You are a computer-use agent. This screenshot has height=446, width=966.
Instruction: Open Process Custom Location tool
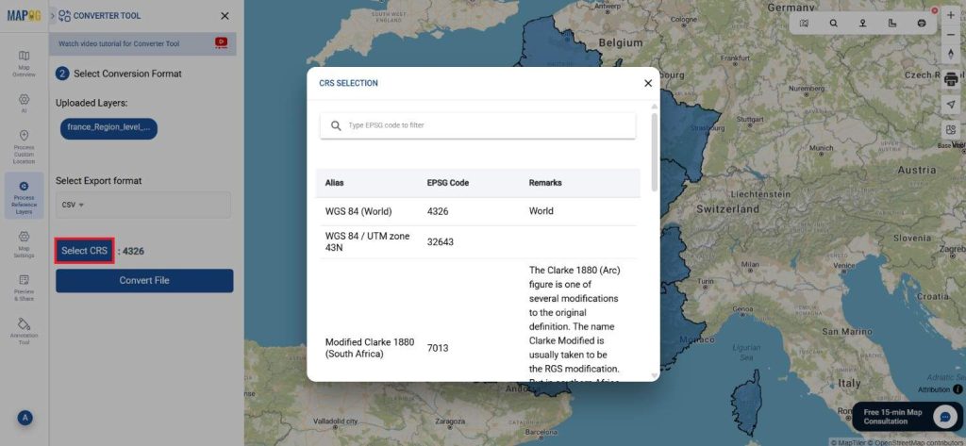click(24, 145)
